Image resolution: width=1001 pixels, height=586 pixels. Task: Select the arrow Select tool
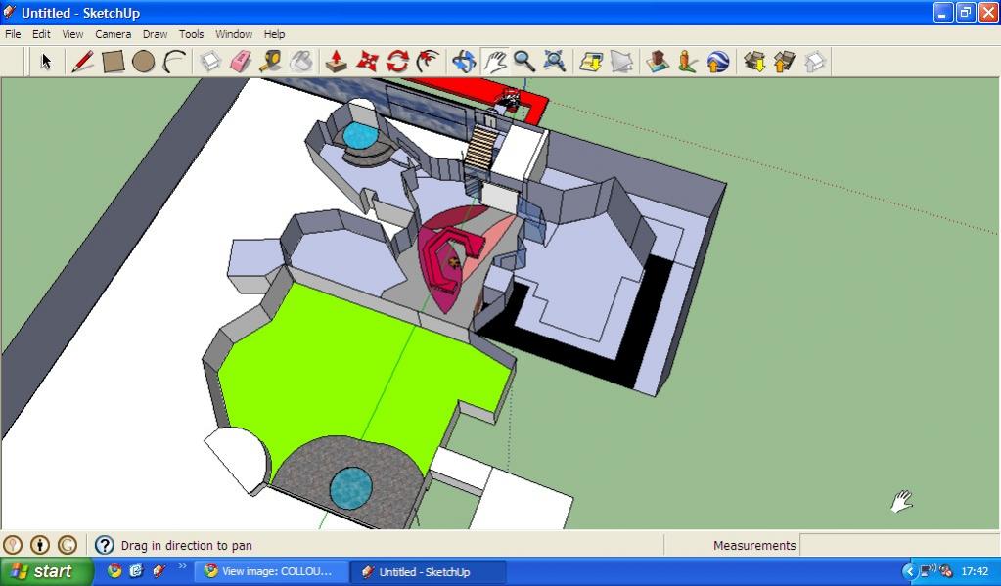(45, 62)
